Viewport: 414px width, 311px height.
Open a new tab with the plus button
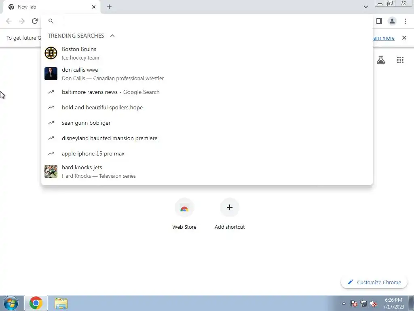point(109,7)
